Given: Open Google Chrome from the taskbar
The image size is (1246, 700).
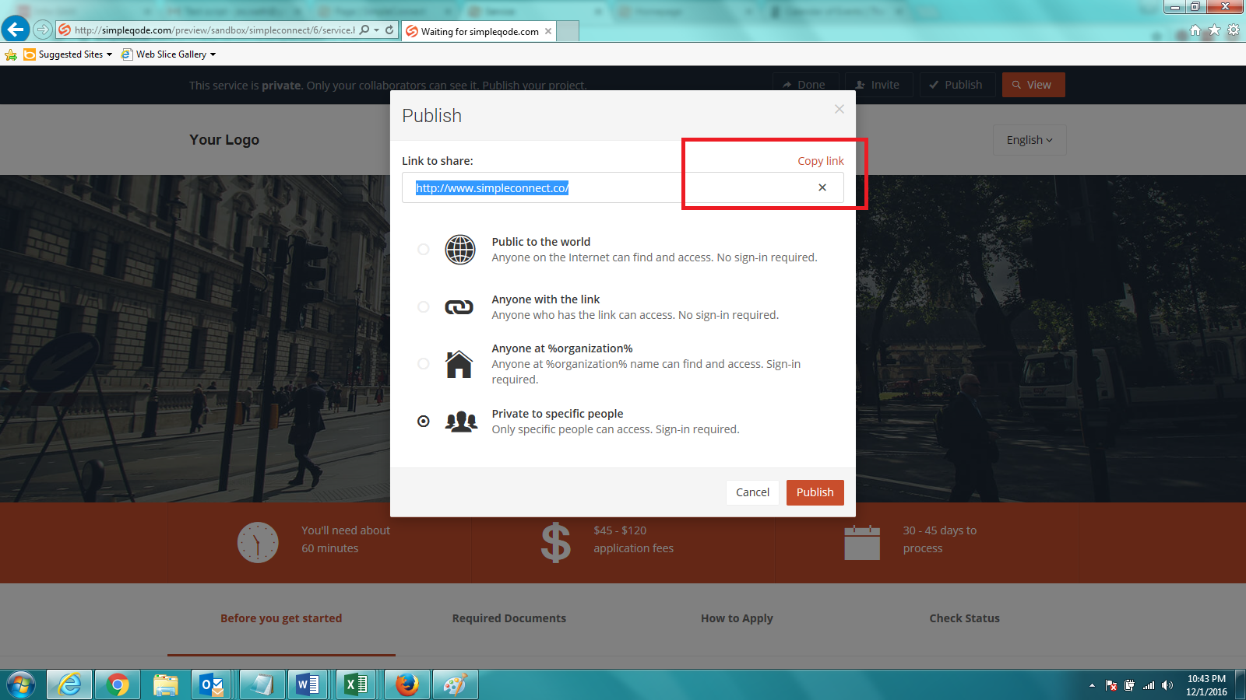Looking at the screenshot, I should tap(118, 685).
